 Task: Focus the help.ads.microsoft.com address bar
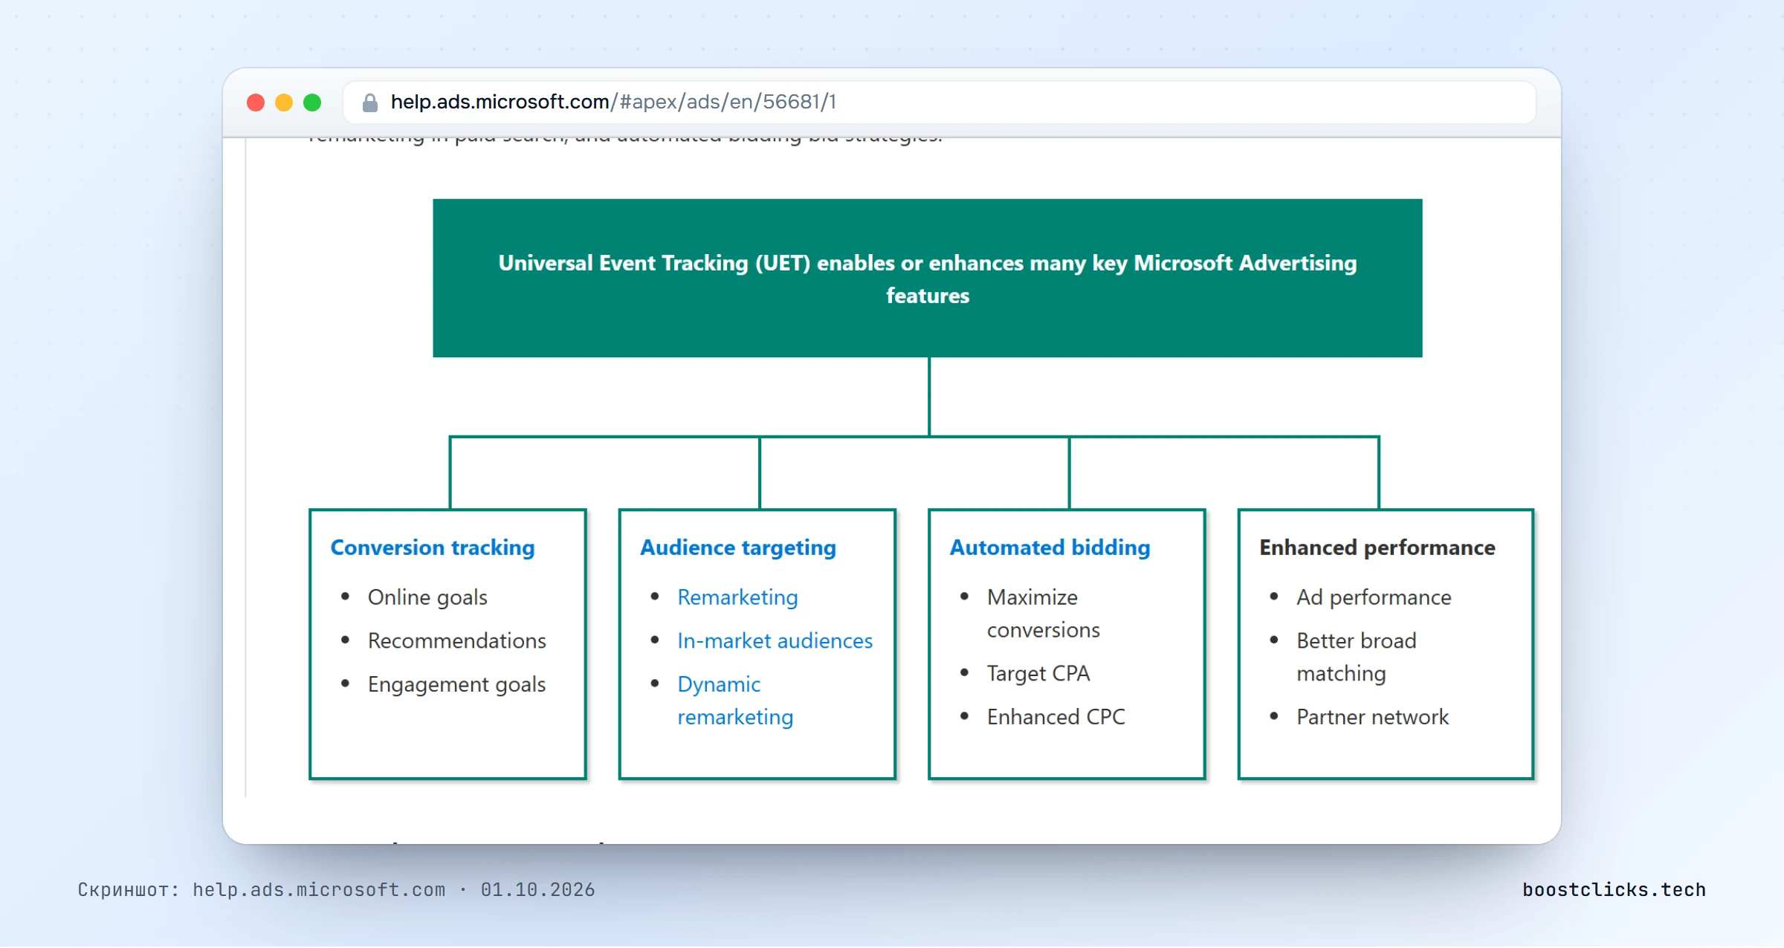[x=940, y=103]
